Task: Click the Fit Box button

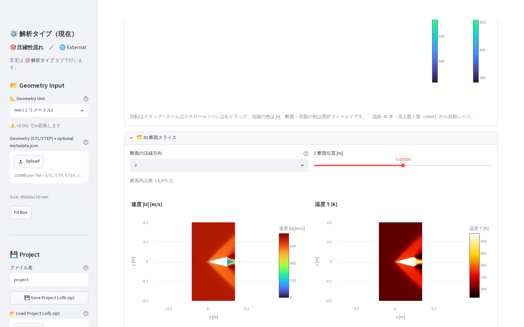Action: click(21, 213)
